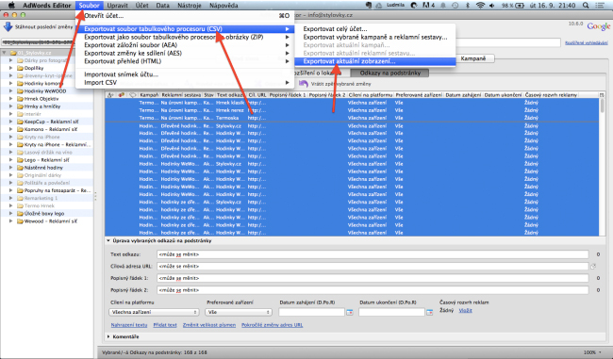Screen dimensions: 613x359
Task: Switch to Odkazy na podstránky tab
Action: [x=389, y=73]
